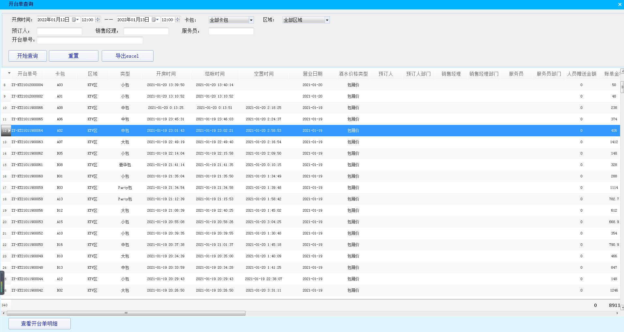The width and height of the screenshot is (624, 332).
Task: Open the grid selector arrow before 开台单号 header
Action: click(x=9, y=73)
